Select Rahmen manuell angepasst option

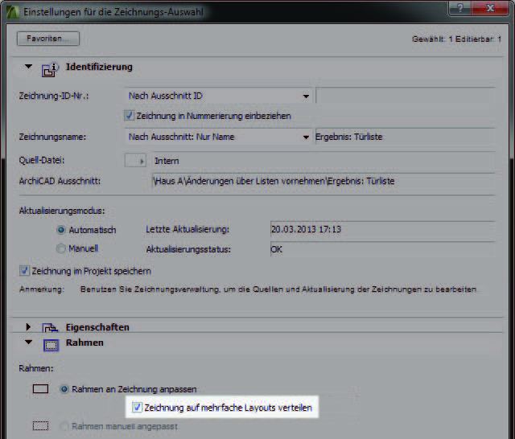[x=64, y=426]
